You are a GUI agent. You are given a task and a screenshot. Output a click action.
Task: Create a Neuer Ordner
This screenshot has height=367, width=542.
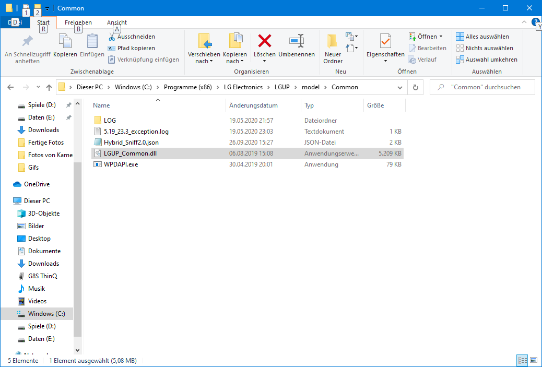point(333,49)
